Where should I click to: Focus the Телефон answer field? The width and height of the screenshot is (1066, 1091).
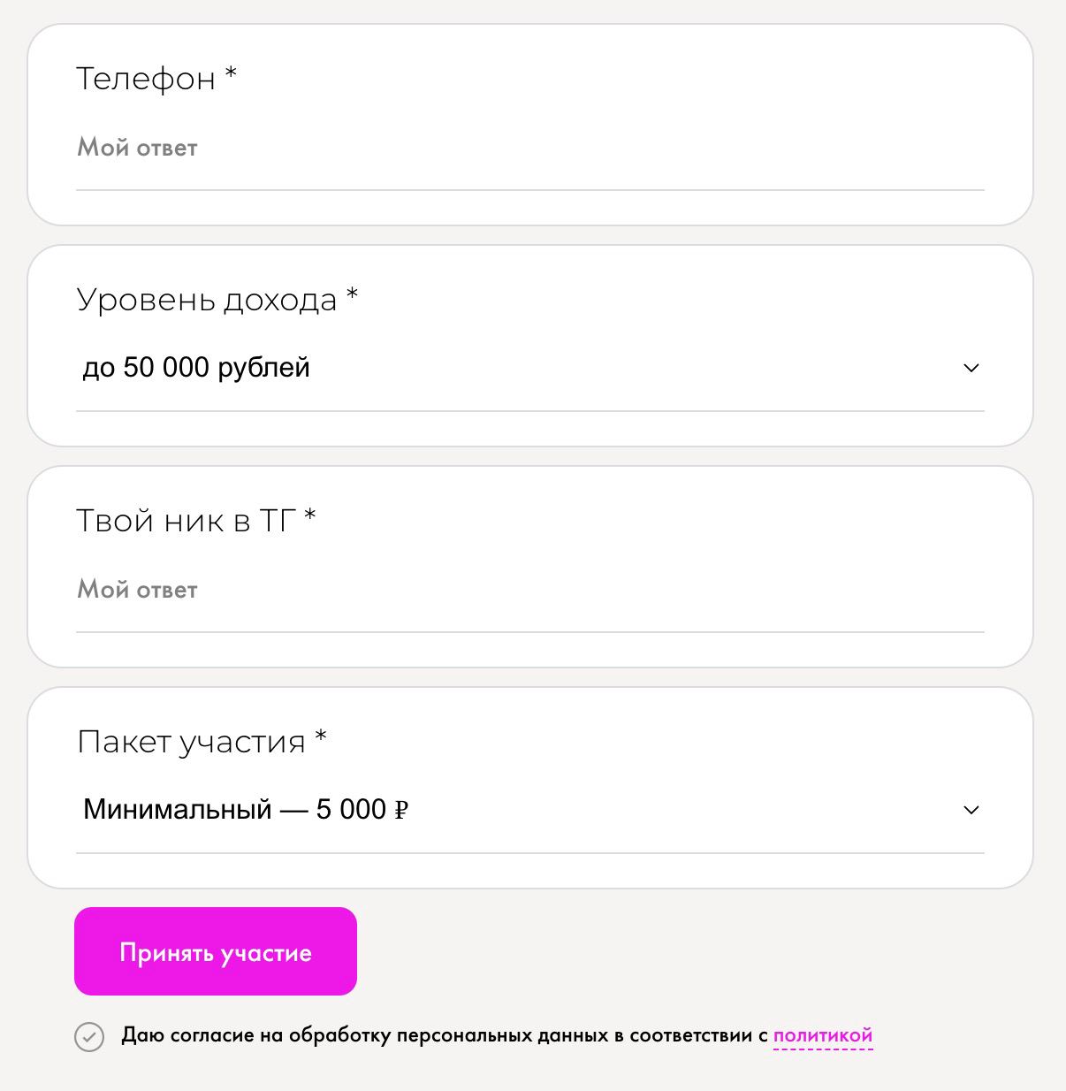click(x=530, y=148)
